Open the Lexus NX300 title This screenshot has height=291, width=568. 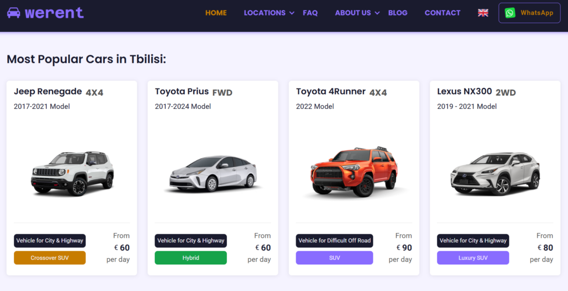coord(464,92)
